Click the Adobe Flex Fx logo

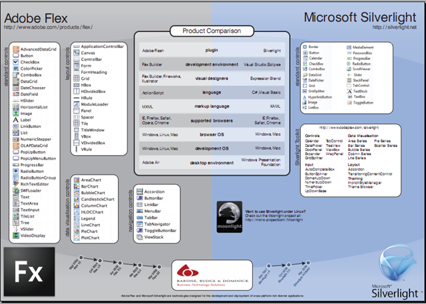(29, 271)
